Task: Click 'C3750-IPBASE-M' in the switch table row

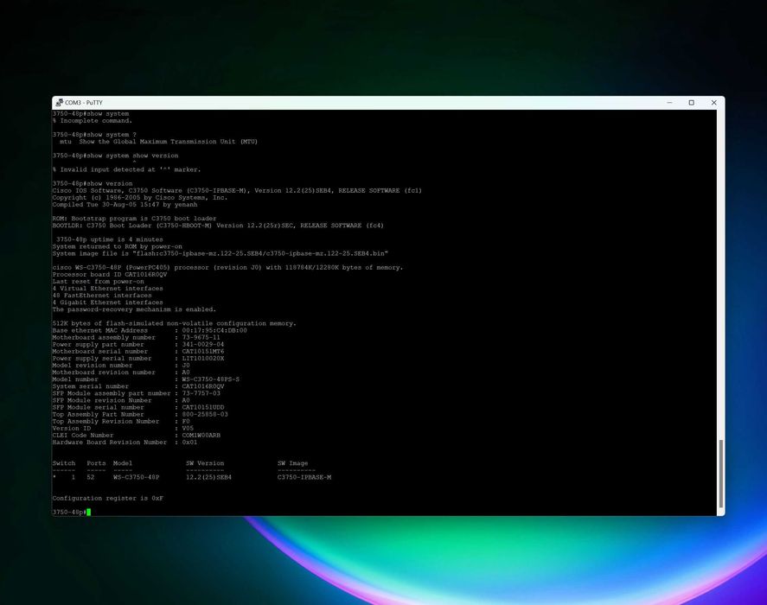Action: (x=304, y=477)
